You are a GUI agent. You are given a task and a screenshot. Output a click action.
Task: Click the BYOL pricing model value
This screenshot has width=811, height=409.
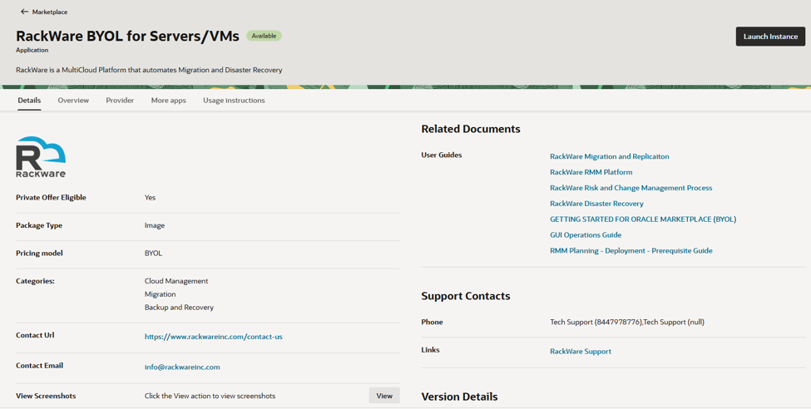tap(153, 254)
